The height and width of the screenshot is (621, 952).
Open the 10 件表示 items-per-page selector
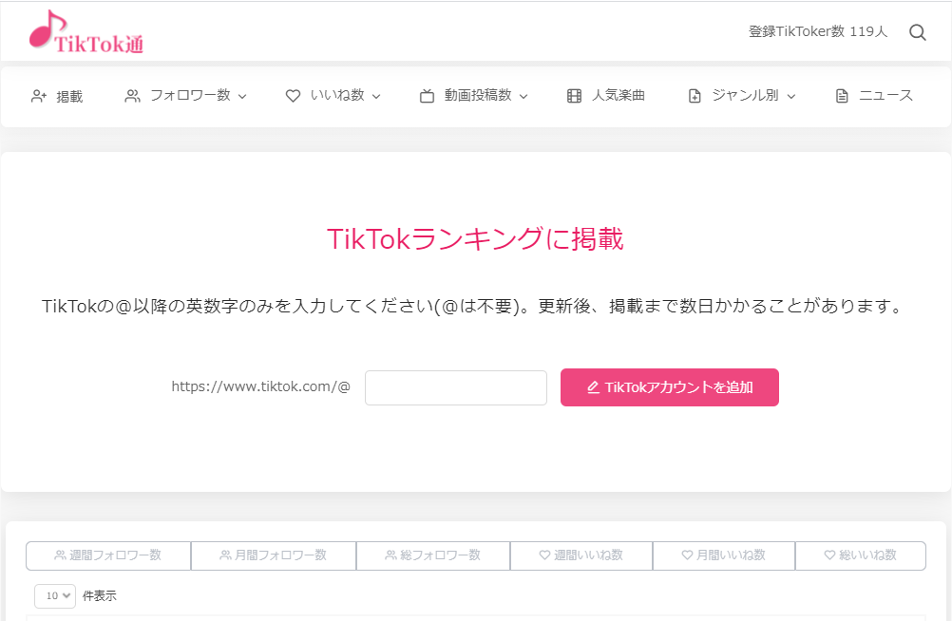pos(54,595)
